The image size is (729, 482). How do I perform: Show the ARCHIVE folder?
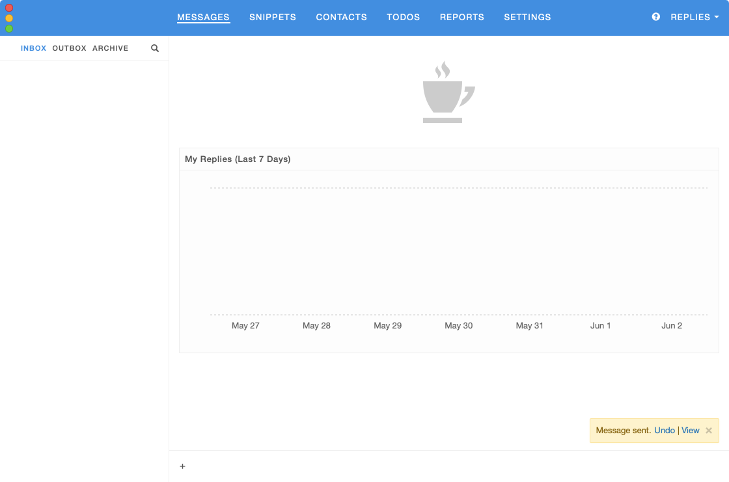pos(110,48)
